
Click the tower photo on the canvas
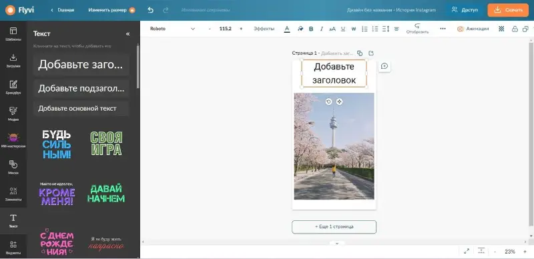[334, 146]
